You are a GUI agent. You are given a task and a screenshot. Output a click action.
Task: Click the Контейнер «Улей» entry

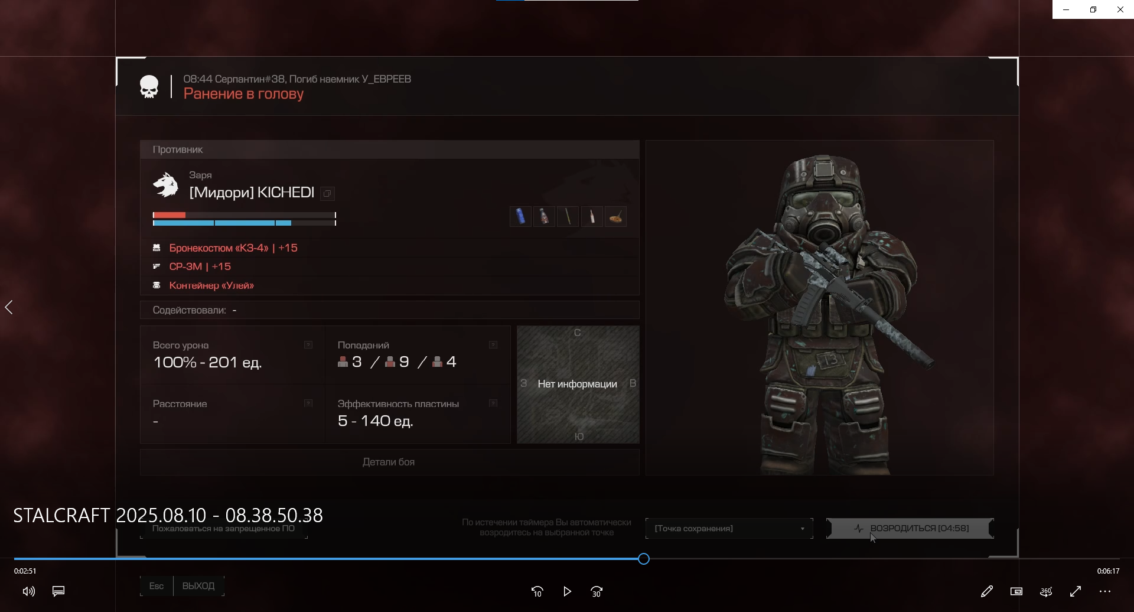click(x=211, y=285)
